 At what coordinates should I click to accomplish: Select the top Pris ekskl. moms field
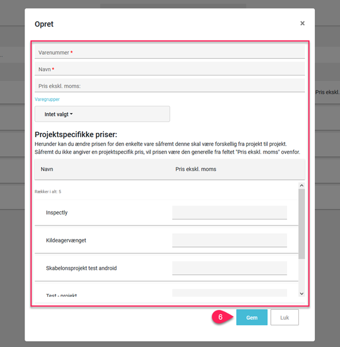[170, 86]
